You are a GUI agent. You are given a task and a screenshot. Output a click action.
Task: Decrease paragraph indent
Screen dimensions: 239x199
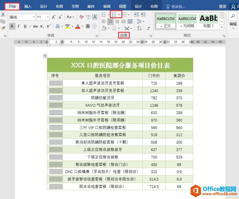coord(137,15)
